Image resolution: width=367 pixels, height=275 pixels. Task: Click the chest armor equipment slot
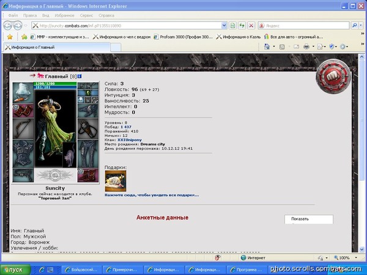coord(23,153)
